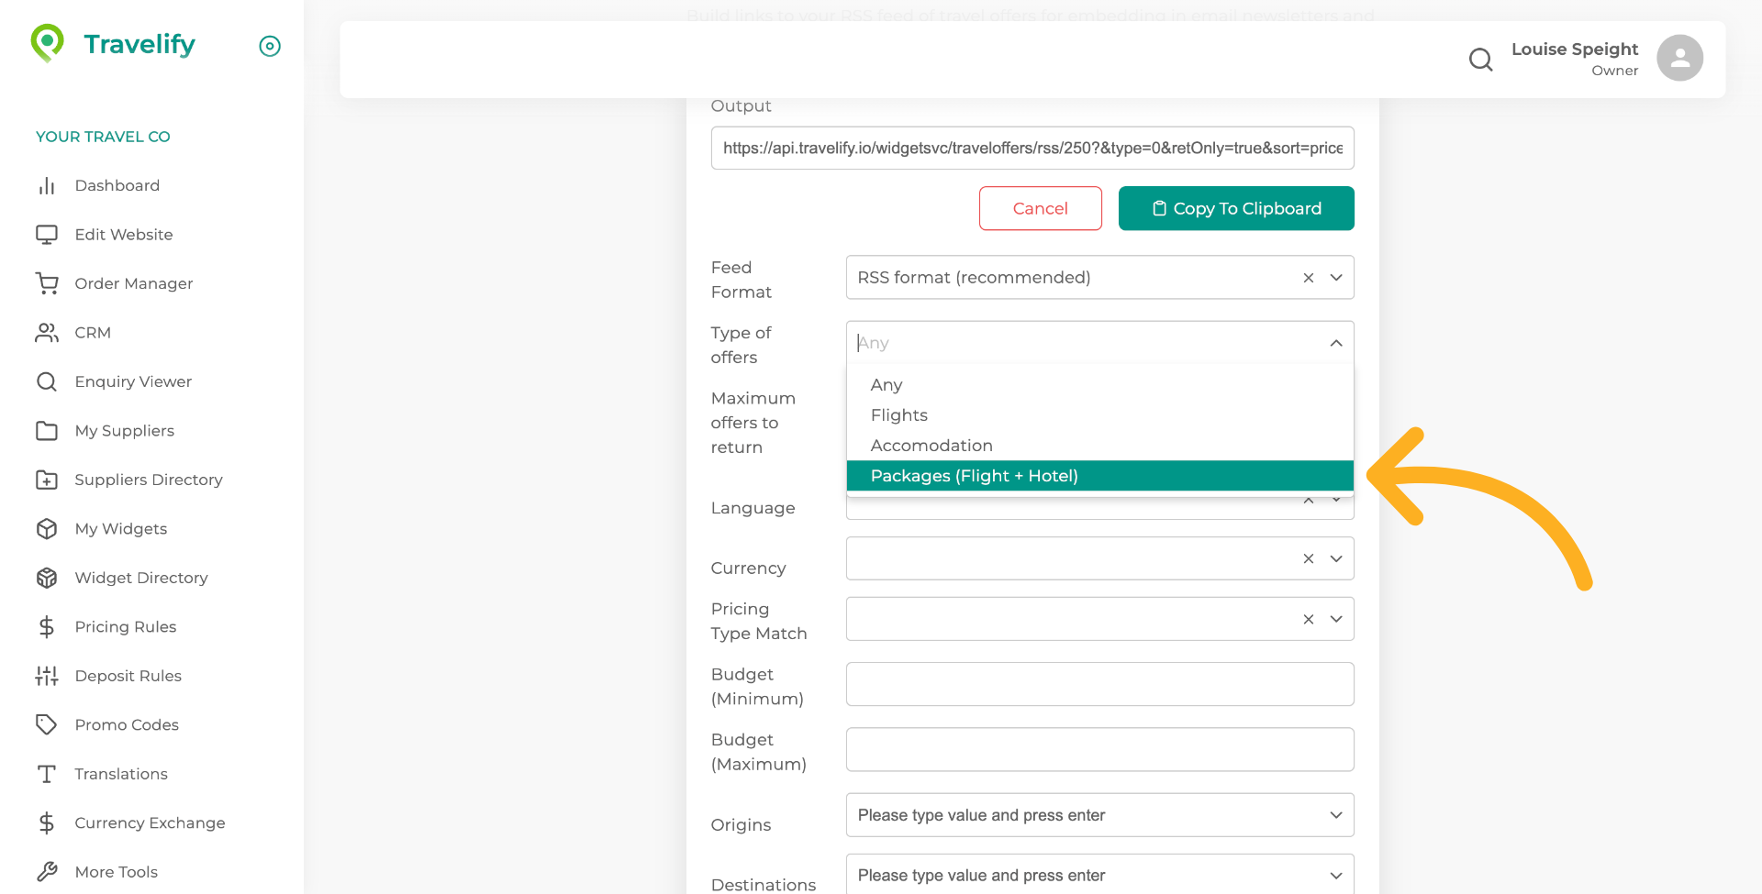
Task: Expand the Origins dropdown
Action: tap(1336, 814)
